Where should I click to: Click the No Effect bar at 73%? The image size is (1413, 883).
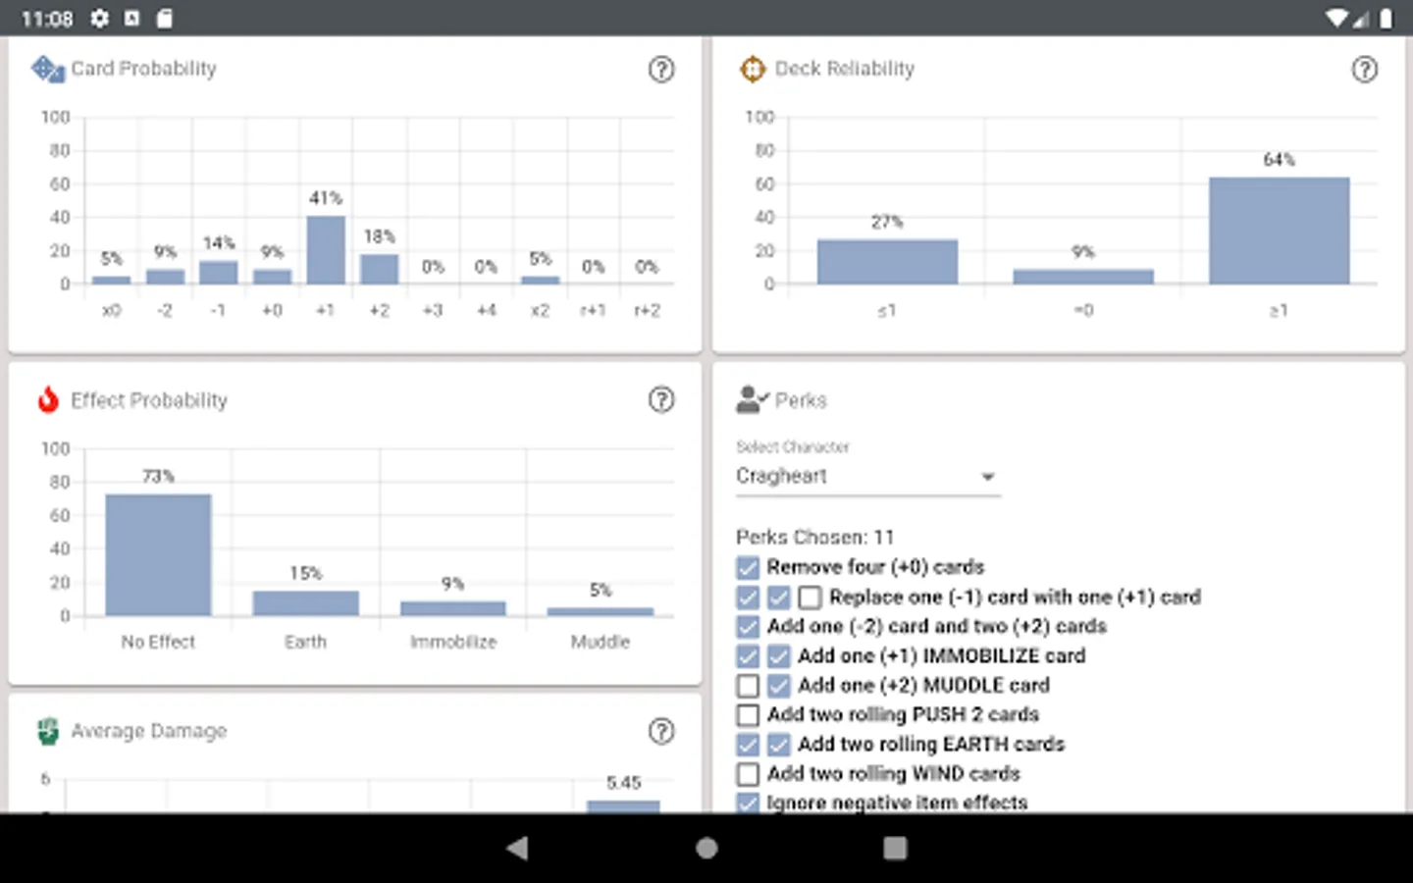click(158, 555)
